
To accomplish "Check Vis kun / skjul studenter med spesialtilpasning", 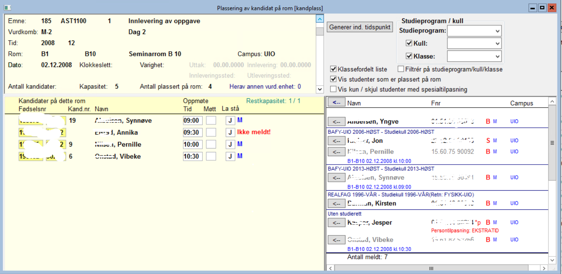I will point(334,89).
